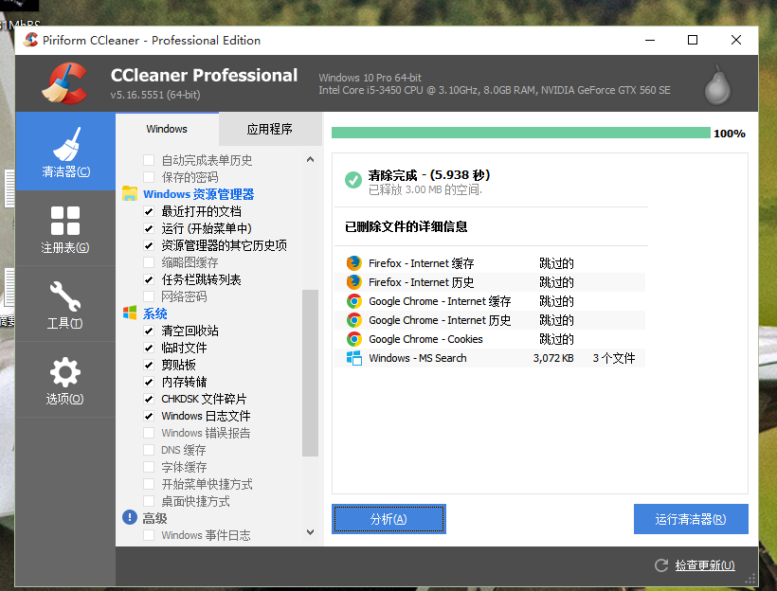Open the Tools (工具) section
Viewport: 777px width, 591px height.
pyautogui.click(x=65, y=304)
